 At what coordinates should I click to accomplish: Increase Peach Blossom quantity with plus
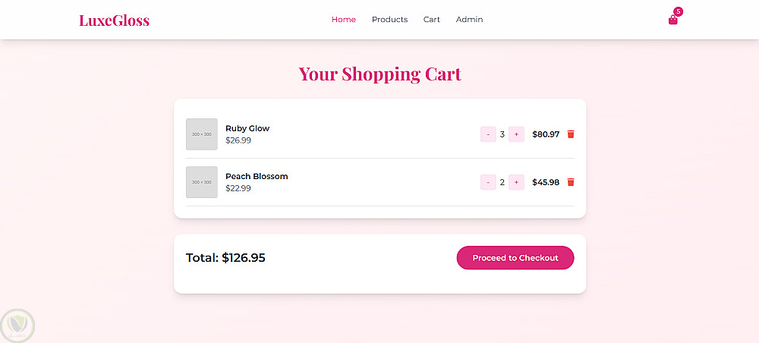(x=516, y=182)
